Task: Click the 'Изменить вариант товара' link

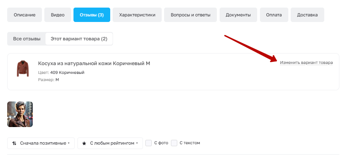Action: click(307, 63)
